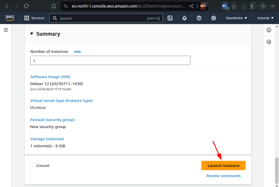Screen dimensions: 279x187
Task: Open the Stockholm region selector
Action: coord(236,18)
